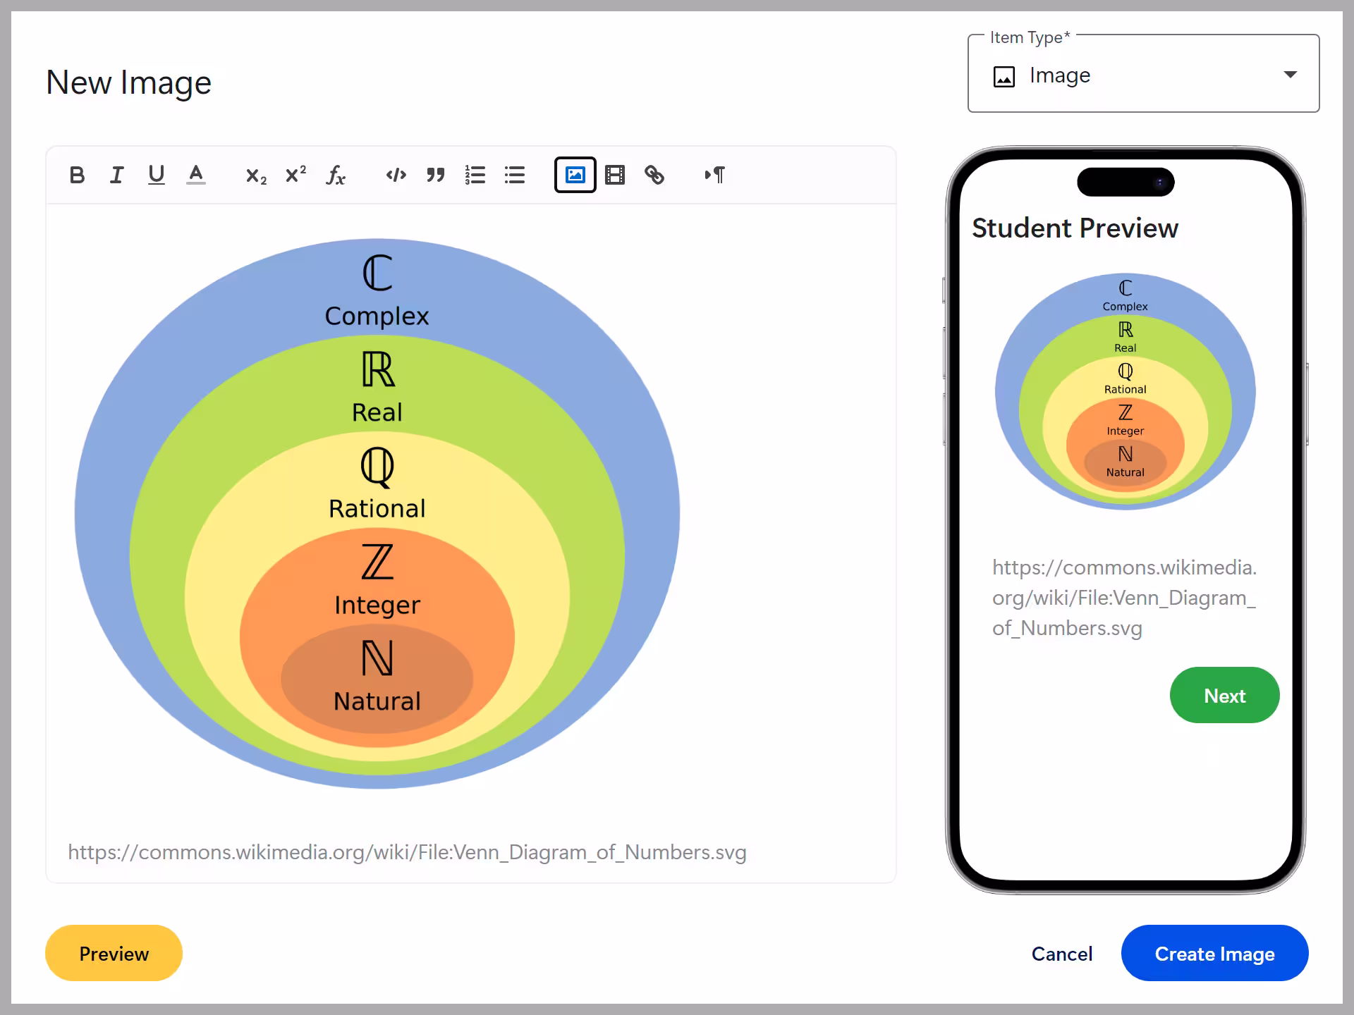Apply superscript formatting

295,175
